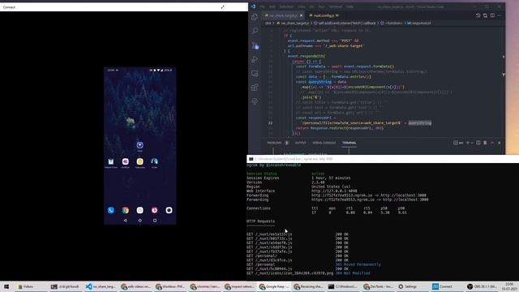Split the terminal panel
Screen dimensions: 519x292
point(478,143)
